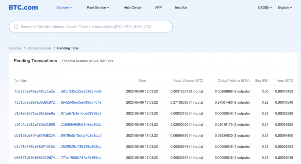Navigate to Bitcoin Explorer breadcrumb
This screenshot has height=164, width=301.
39,48
